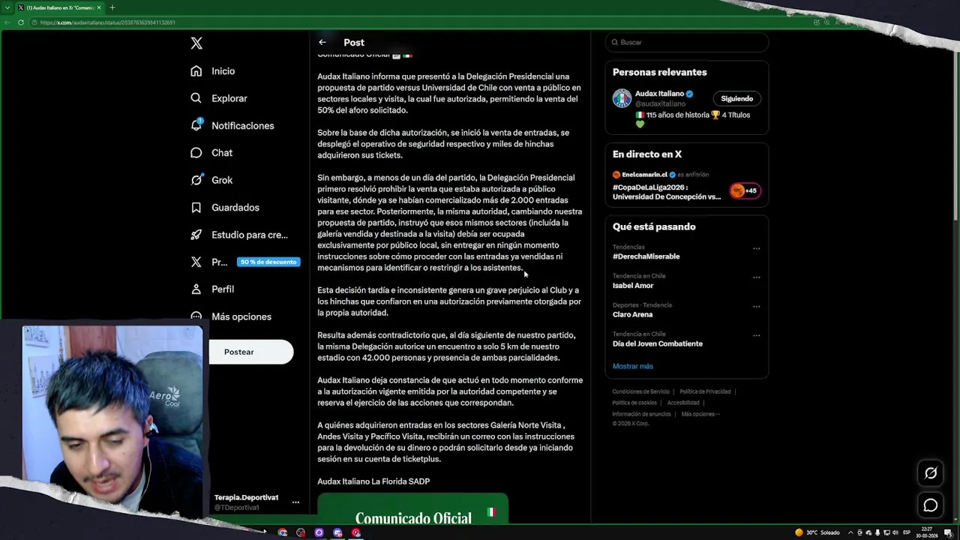Open more options for Claro Arena trend
The image size is (960, 540).
pyautogui.click(x=756, y=307)
